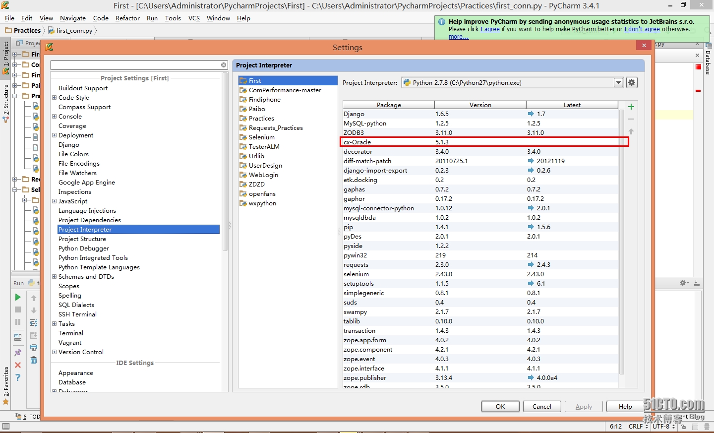Select the requests package row
714x433 pixels.
click(480, 265)
